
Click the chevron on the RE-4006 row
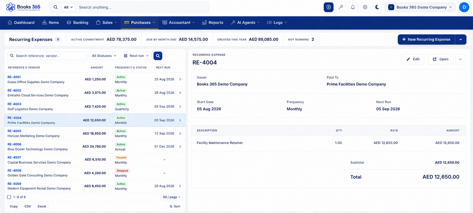point(180,147)
